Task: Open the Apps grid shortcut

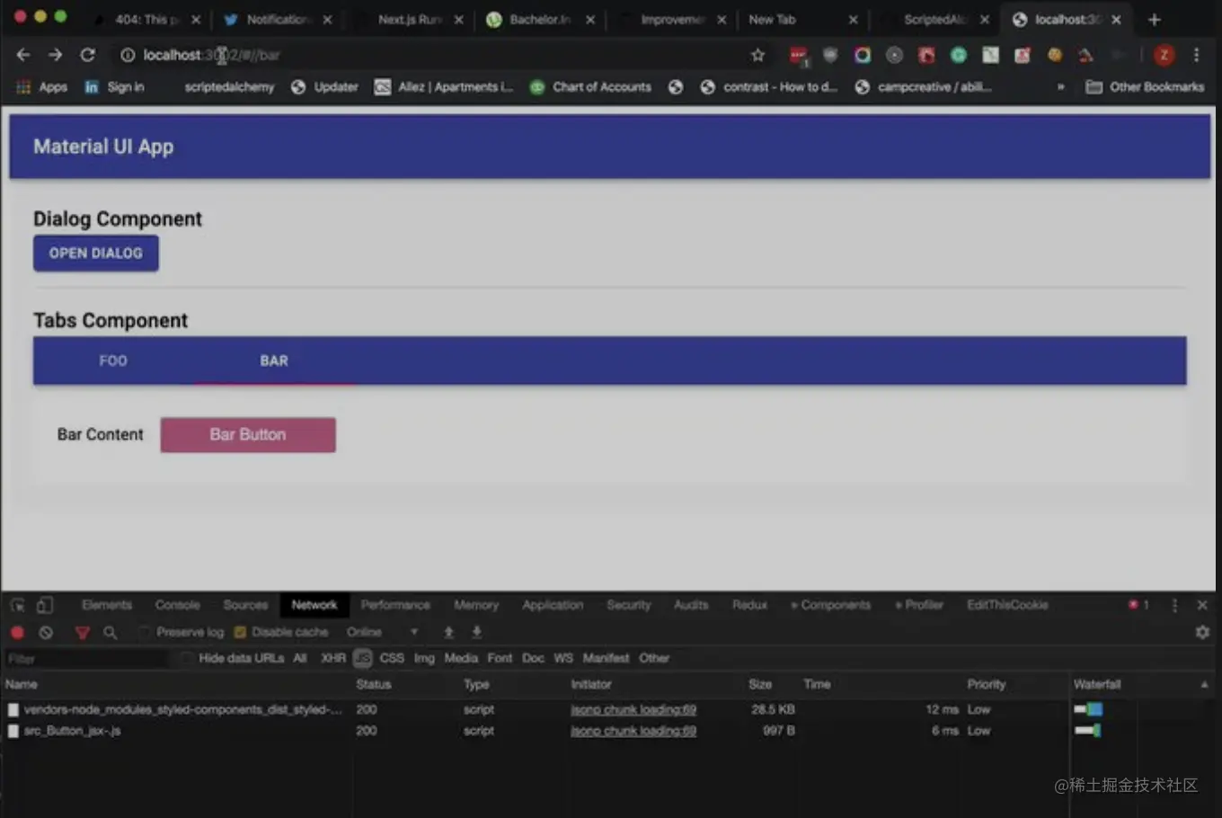Action: [42, 87]
